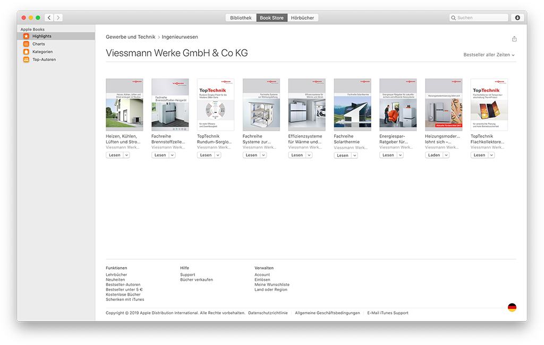Click Lesen for Energiespar-Ratgeber
Viewport: 544px width, 345px height.
coord(388,155)
